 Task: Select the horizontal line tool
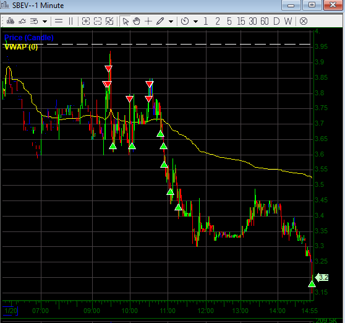(59, 22)
